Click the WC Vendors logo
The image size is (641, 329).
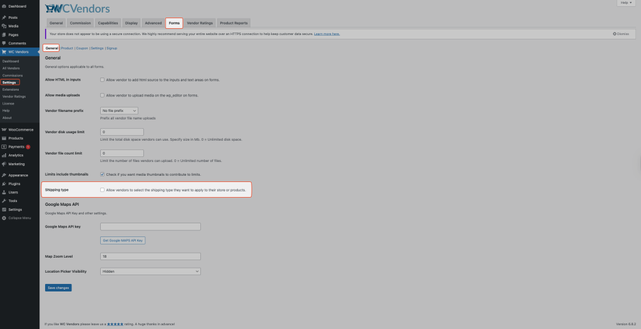tap(77, 9)
